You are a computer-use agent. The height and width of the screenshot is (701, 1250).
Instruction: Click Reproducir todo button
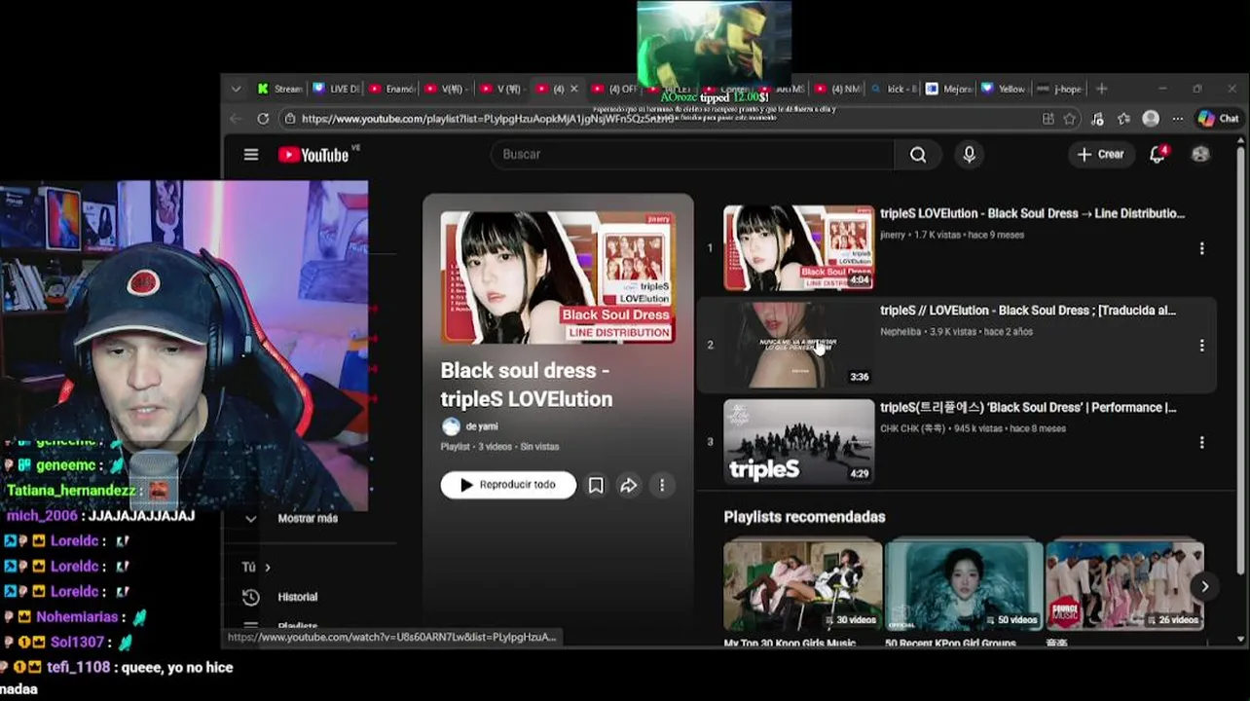click(508, 485)
